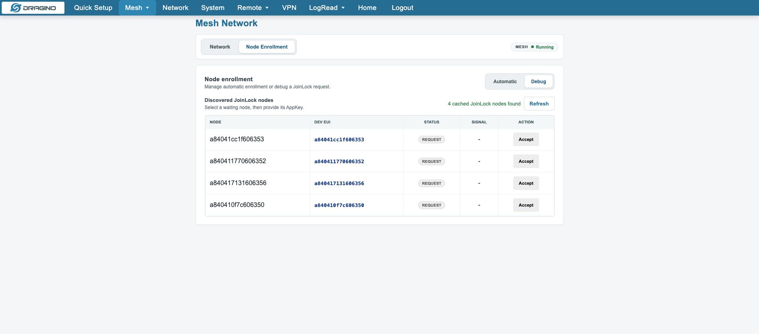Click the ACTION column header
The width and height of the screenshot is (759, 334).
526,122
